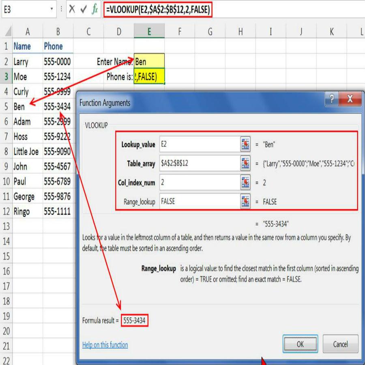Viewport: 365px width, 365px height.
Task: Open Help on this function link
Action: [105, 345]
